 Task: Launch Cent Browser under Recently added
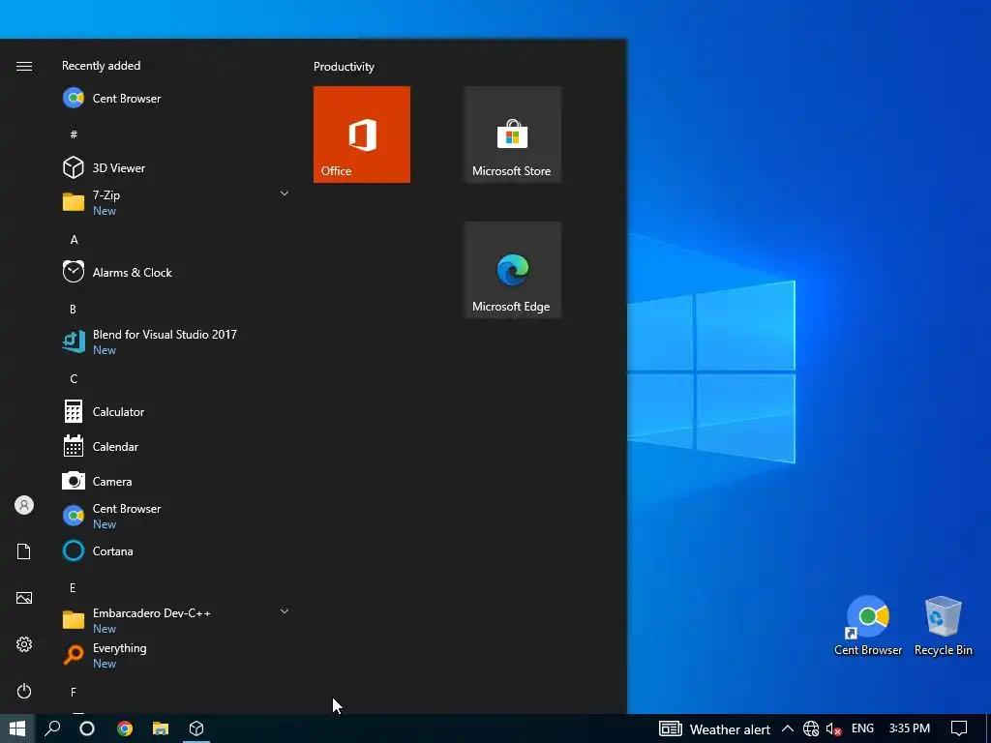pyautogui.click(x=175, y=99)
